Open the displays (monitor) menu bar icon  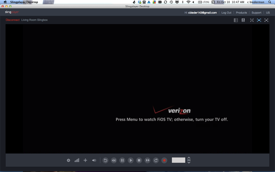coord(177,2)
